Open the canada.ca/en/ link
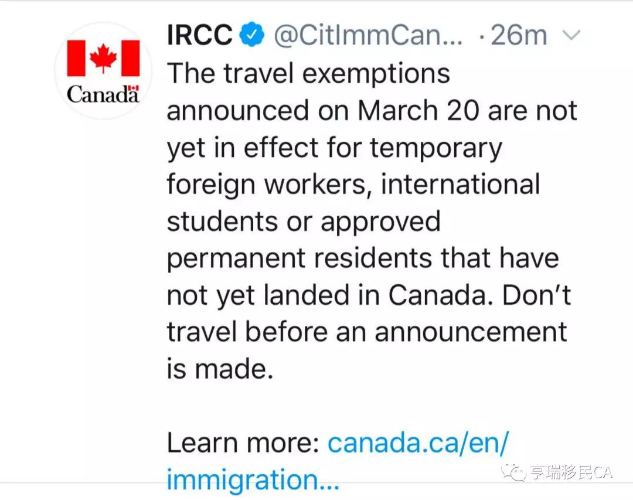The width and height of the screenshot is (633, 500). click(x=418, y=443)
